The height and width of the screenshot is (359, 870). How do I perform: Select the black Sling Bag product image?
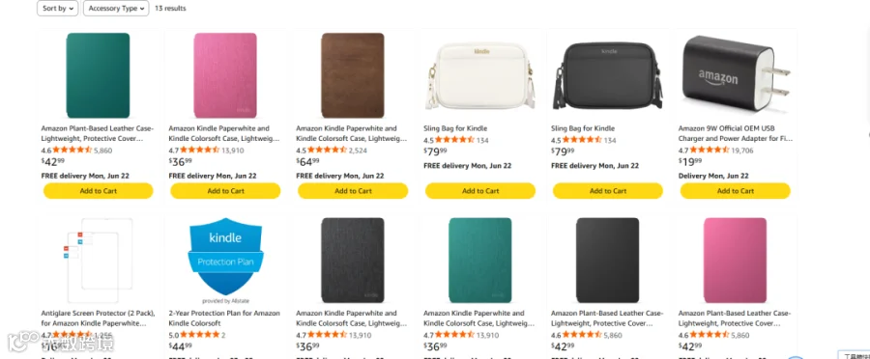tap(608, 75)
